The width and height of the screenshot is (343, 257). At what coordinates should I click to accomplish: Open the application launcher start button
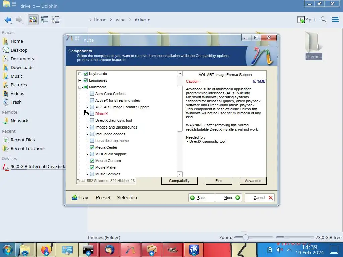point(8,250)
